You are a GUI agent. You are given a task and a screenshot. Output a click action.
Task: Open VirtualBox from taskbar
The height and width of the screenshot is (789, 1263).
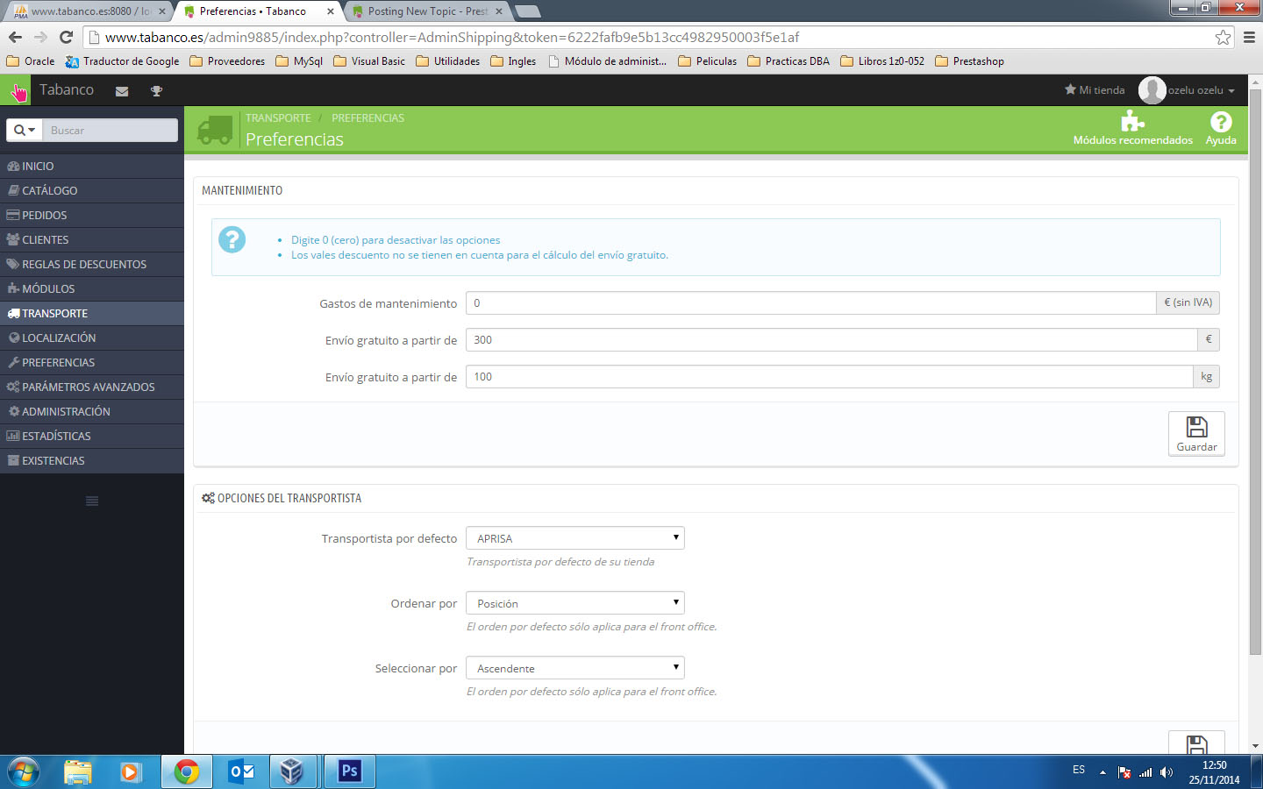click(x=292, y=771)
